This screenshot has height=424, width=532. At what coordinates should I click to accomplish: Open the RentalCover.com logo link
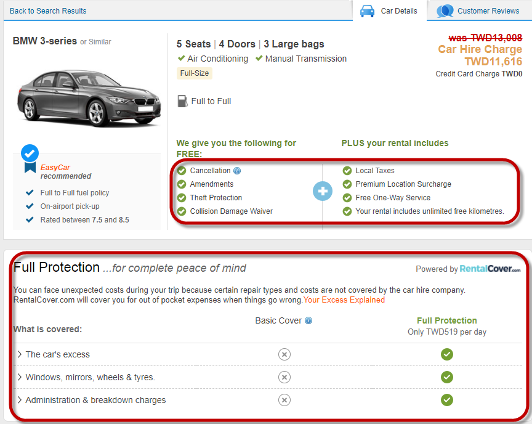(490, 269)
